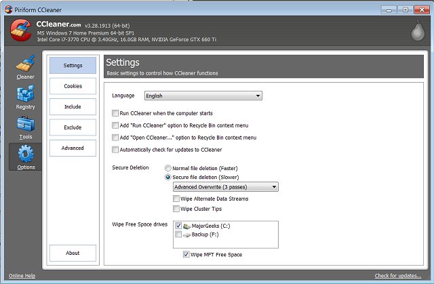The height and width of the screenshot is (284, 434).
Task: Select Normal file deletion (Faster)
Action: [x=167, y=168]
